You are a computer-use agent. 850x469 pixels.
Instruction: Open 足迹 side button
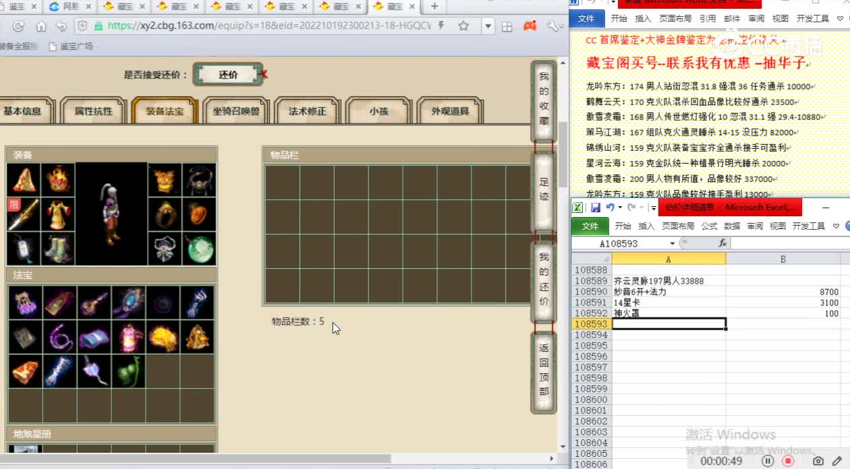pos(544,191)
